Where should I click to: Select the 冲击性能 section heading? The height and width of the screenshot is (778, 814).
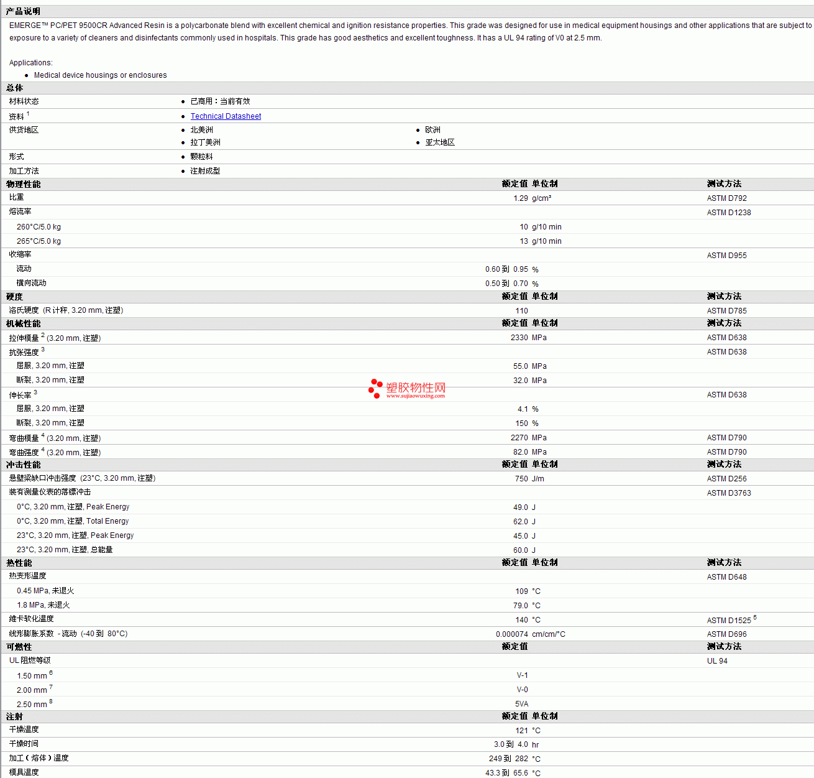click(24, 465)
